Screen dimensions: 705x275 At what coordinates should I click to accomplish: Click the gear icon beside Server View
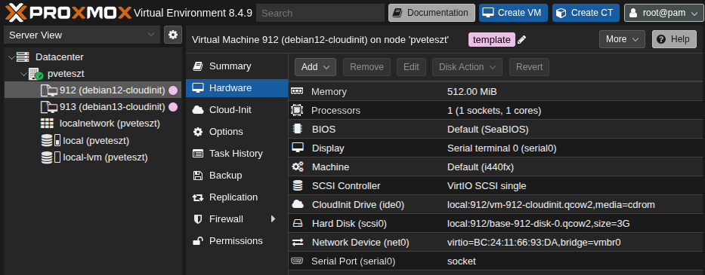point(173,35)
